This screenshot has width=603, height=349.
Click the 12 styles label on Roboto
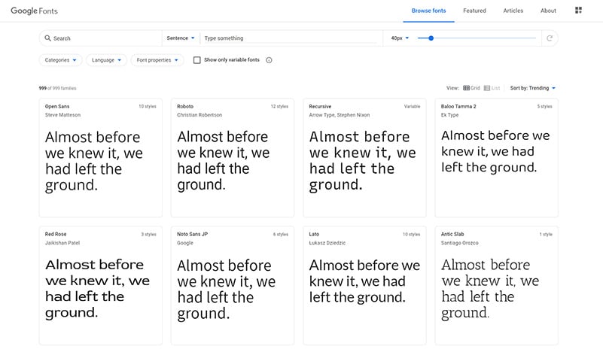[x=279, y=107]
